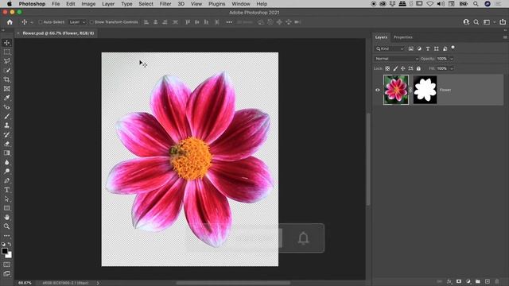Open the Move tool preset picker arrow
This screenshot has height=286, width=509.
click(32, 22)
